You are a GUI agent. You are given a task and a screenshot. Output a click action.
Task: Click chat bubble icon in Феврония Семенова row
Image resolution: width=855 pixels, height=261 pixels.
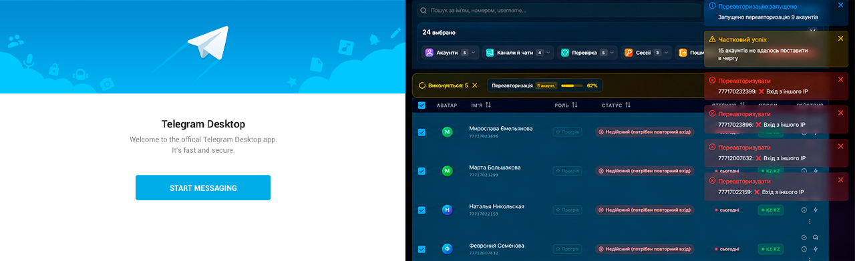(x=816, y=238)
